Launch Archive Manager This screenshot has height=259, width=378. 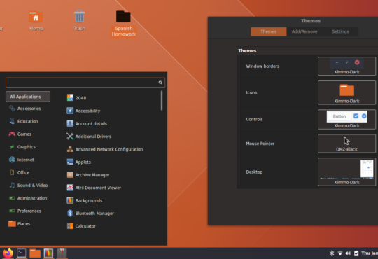(x=88, y=175)
